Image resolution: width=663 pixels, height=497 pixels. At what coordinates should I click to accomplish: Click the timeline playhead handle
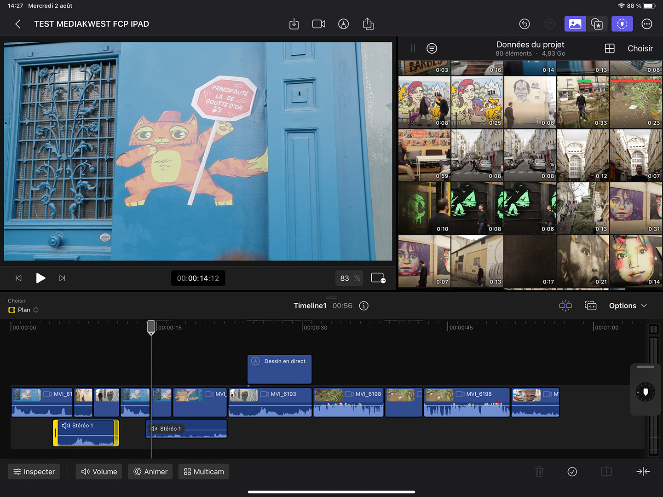tap(151, 327)
